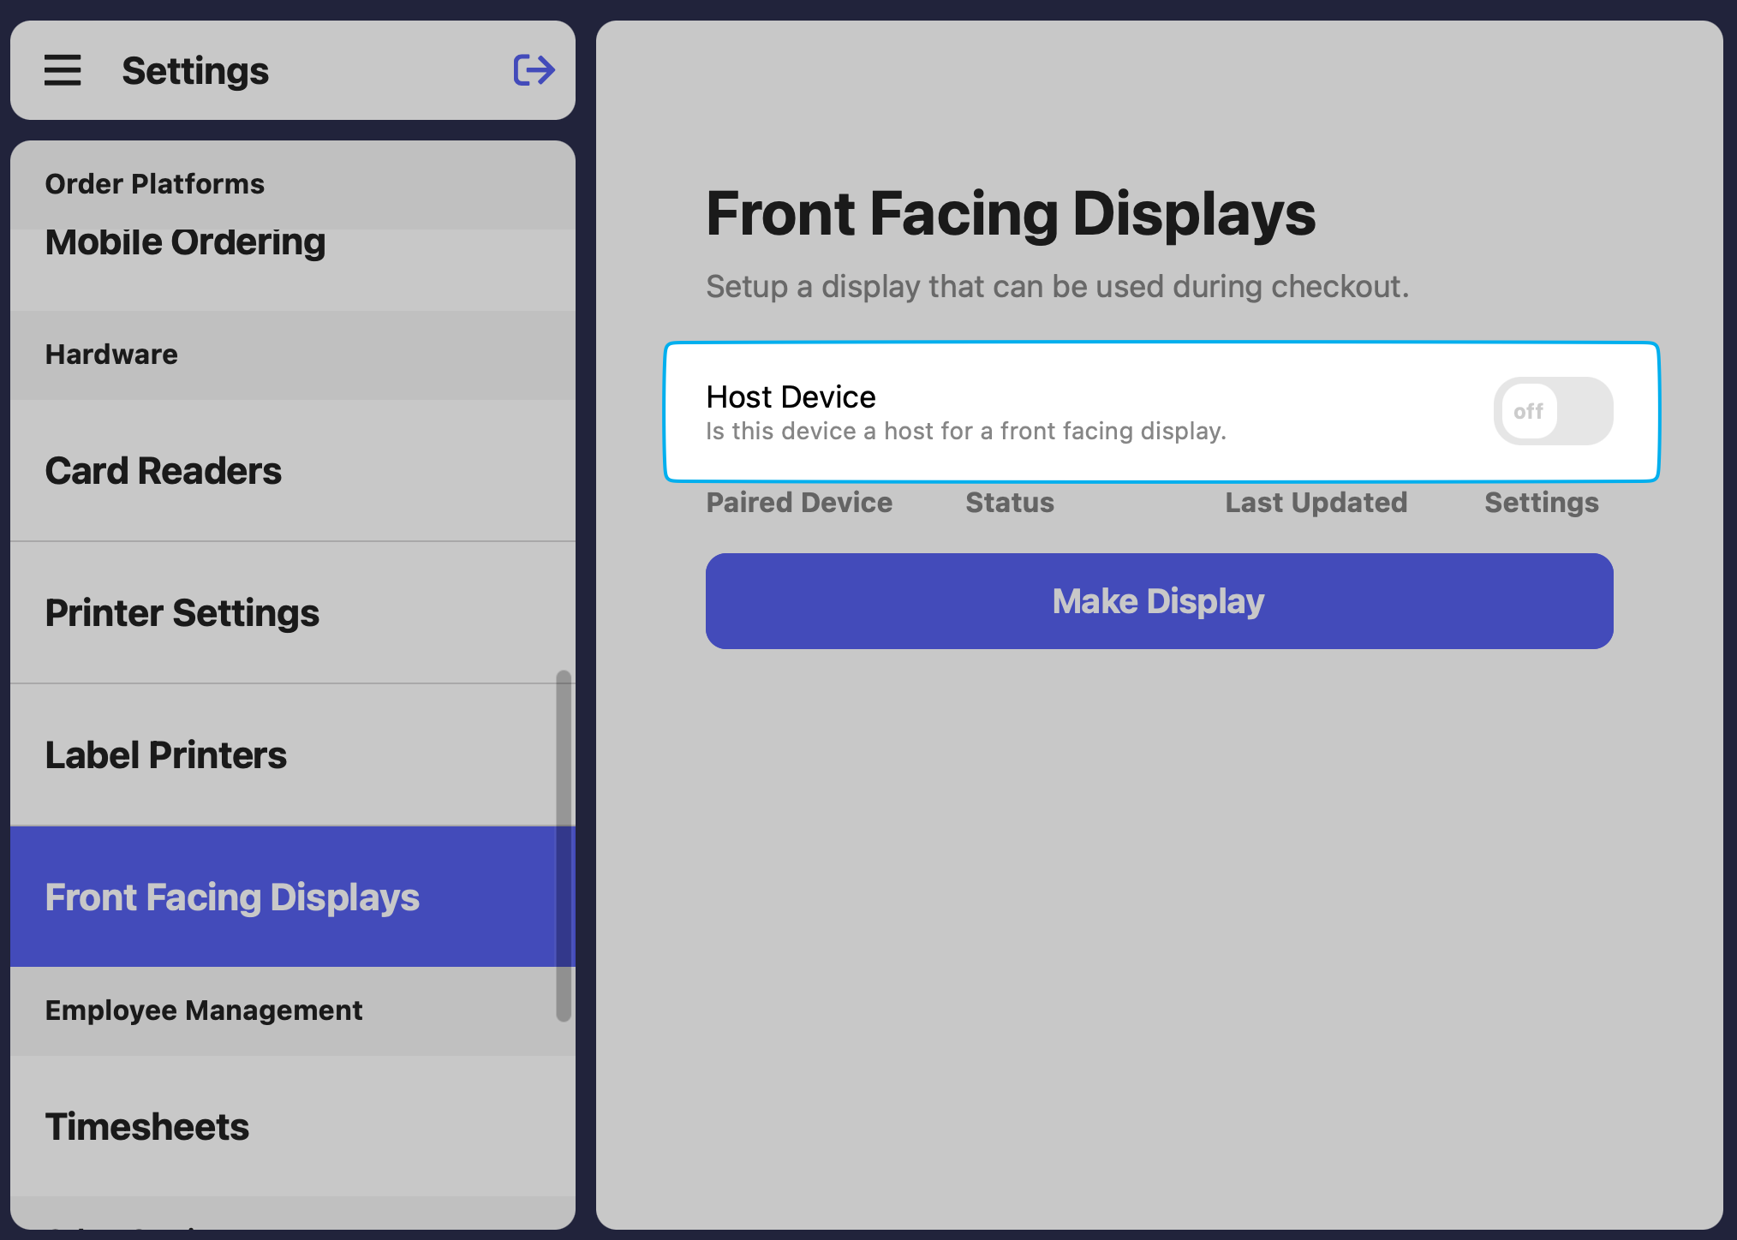Click the Last Updated column header

(1316, 503)
